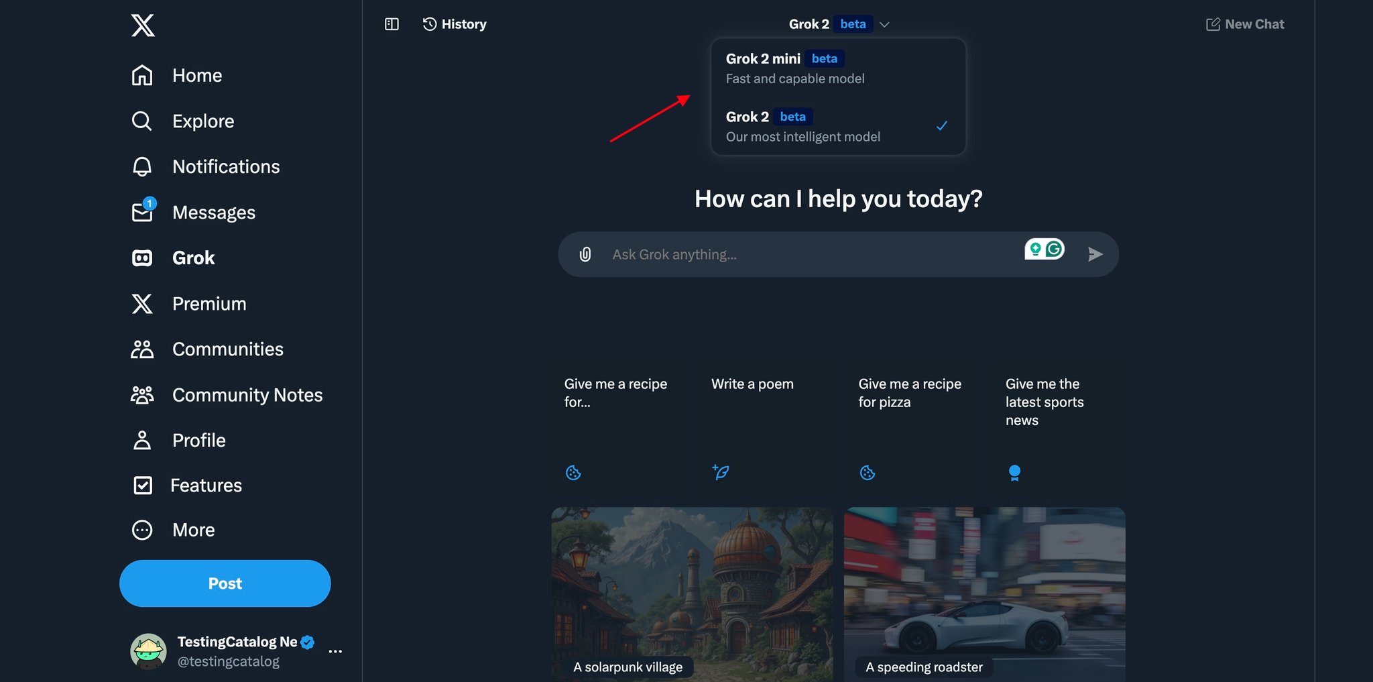Click the Profile person icon
Viewport: 1373px width, 682px height.
pyautogui.click(x=142, y=441)
